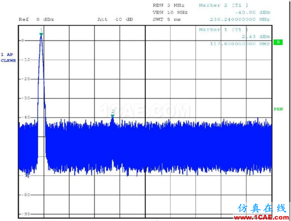Click the -10 axis label
The image size is (291, 221).
(x=25, y=60)
